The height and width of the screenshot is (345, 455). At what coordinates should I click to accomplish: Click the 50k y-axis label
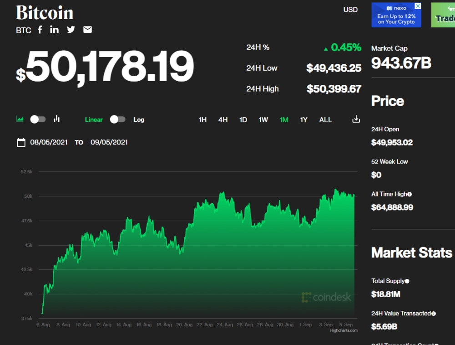click(28, 196)
